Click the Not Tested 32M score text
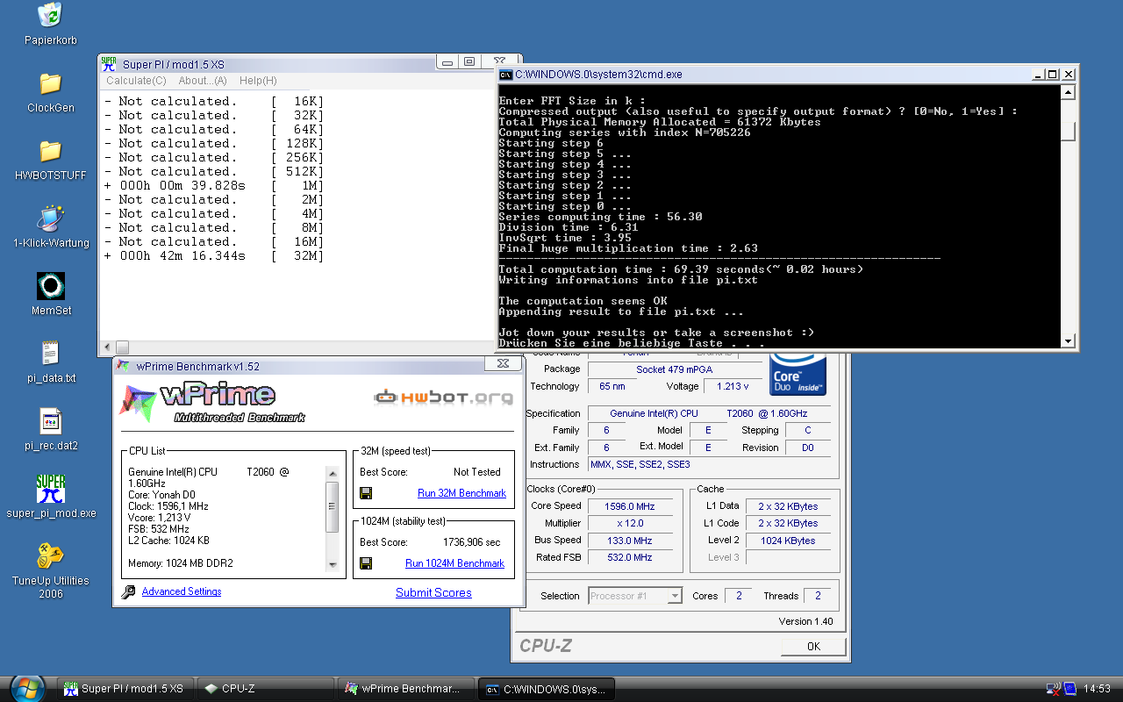The width and height of the screenshot is (1123, 702). 477,472
